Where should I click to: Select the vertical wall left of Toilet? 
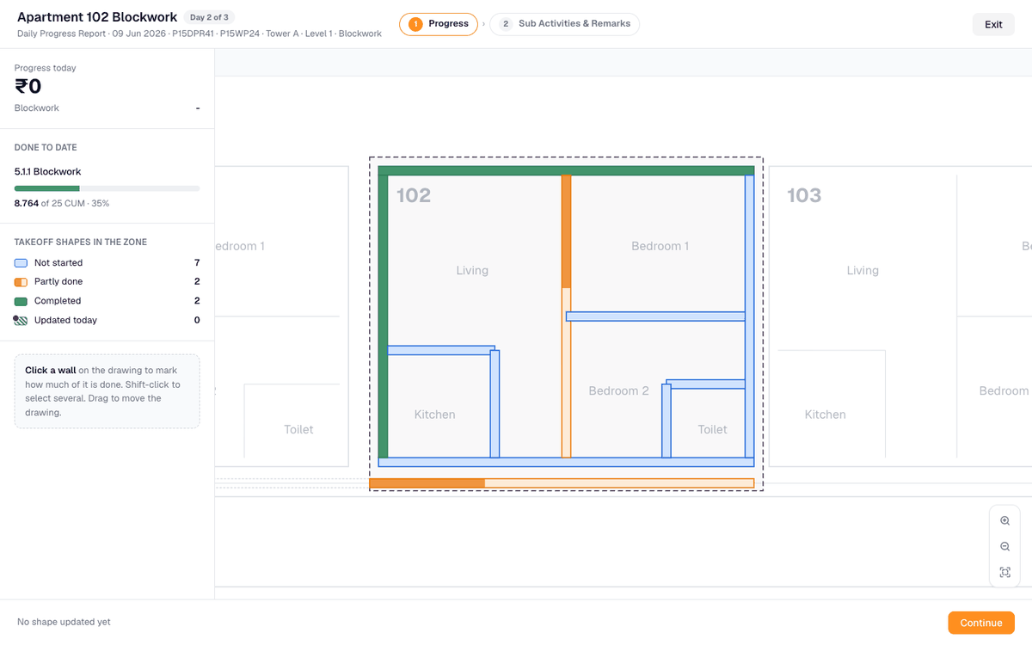pyautogui.click(x=666, y=421)
